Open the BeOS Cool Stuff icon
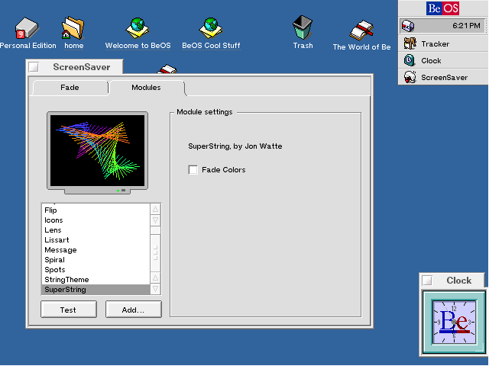The width and height of the screenshot is (489, 366). (x=211, y=28)
